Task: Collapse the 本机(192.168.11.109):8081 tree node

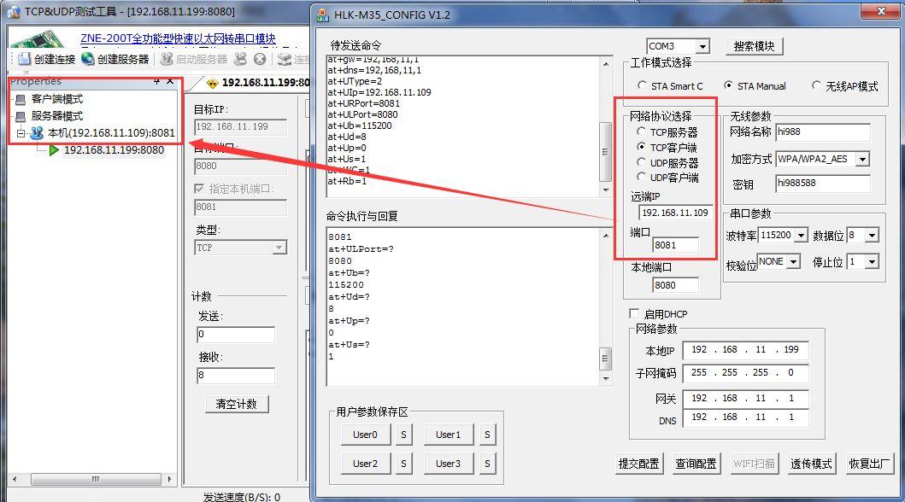Action: pyautogui.click(x=21, y=133)
